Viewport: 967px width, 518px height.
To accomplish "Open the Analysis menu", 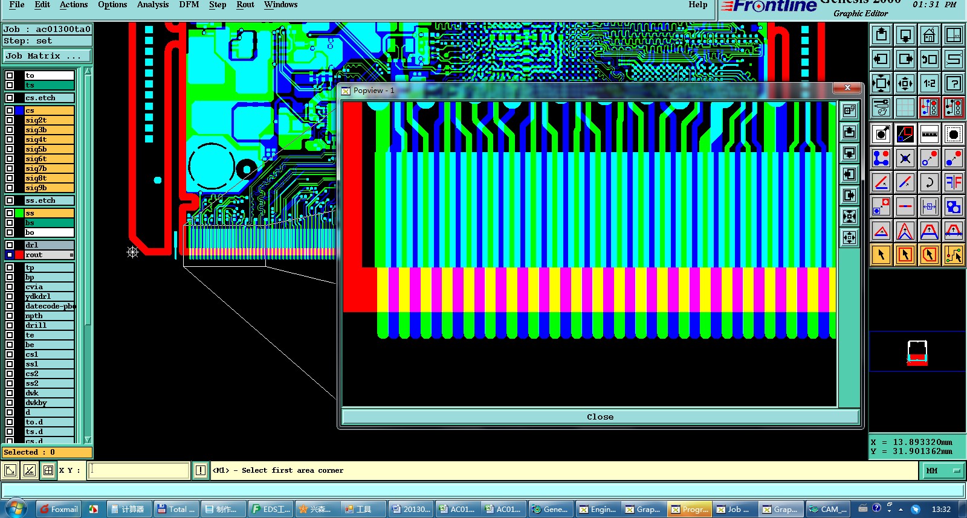I will point(153,5).
